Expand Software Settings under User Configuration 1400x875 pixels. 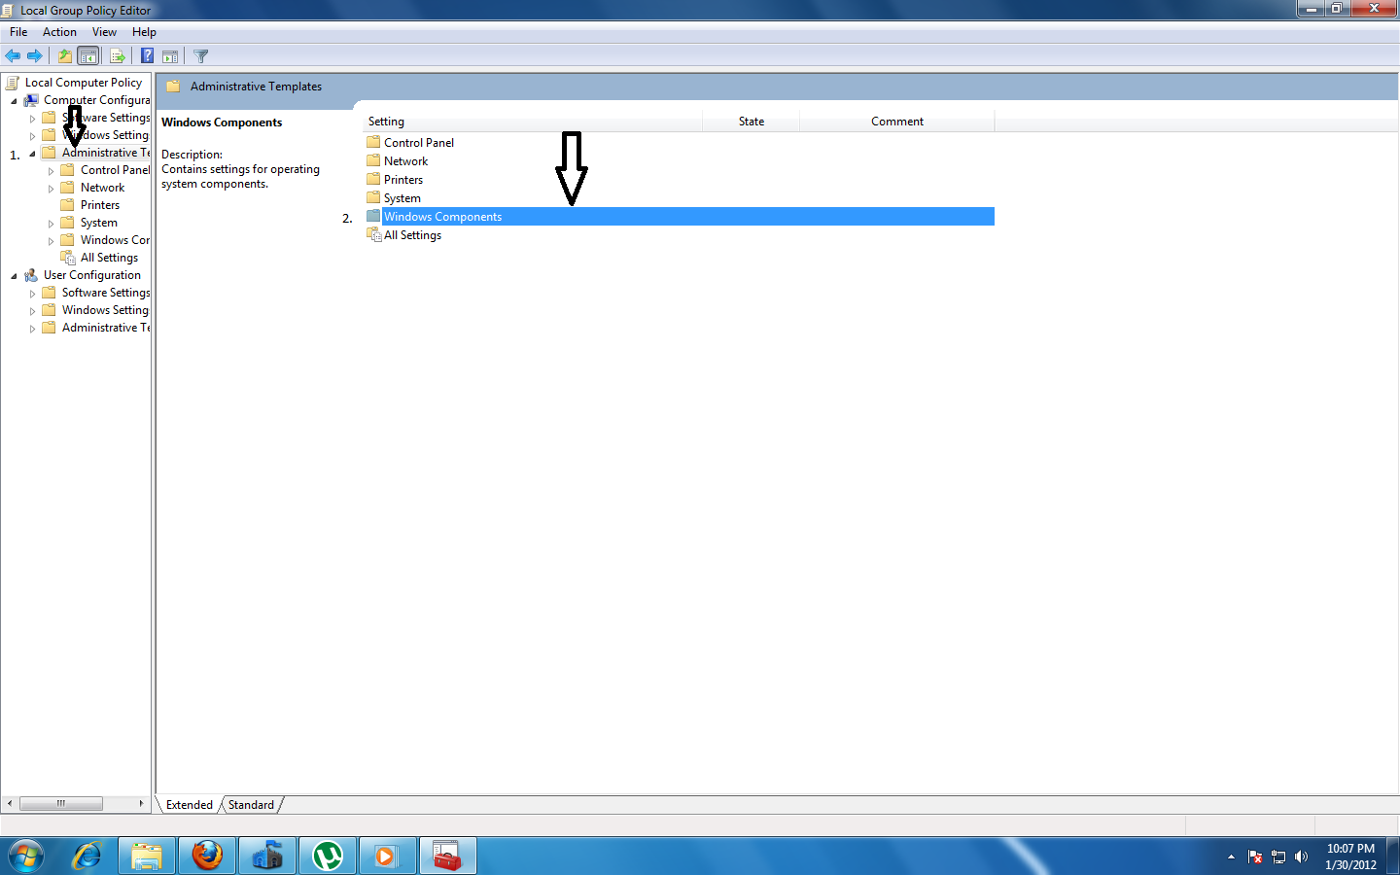click(32, 294)
